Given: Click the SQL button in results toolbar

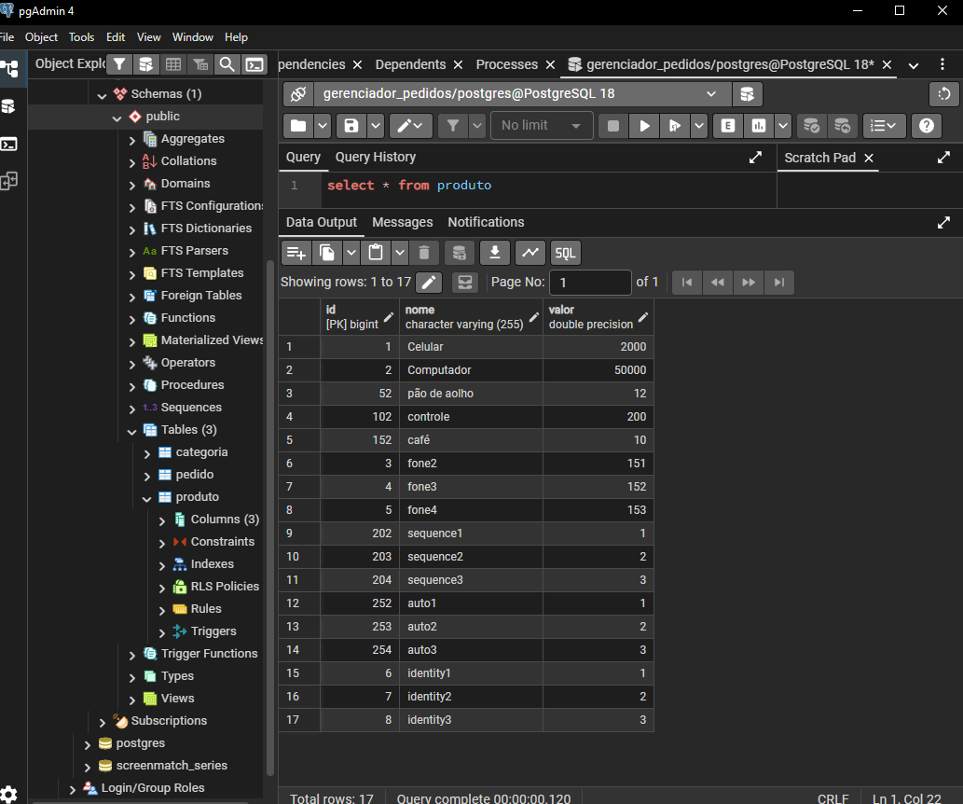Looking at the screenshot, I should click(565, 253).
